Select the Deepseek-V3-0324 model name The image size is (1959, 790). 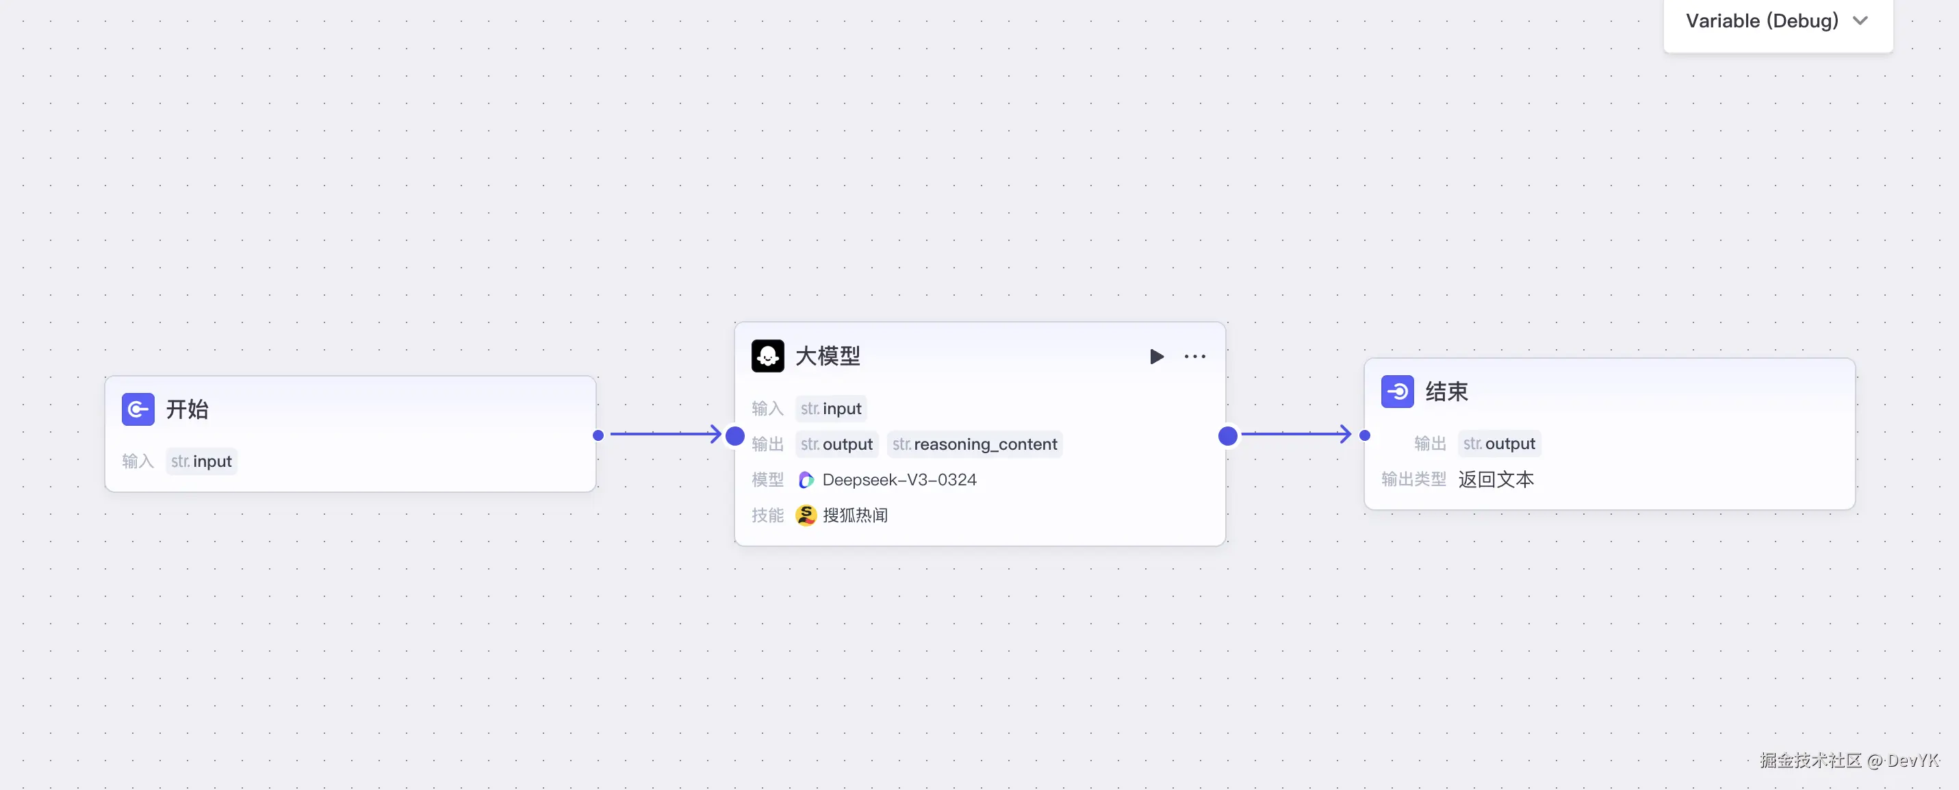[899, 480]
